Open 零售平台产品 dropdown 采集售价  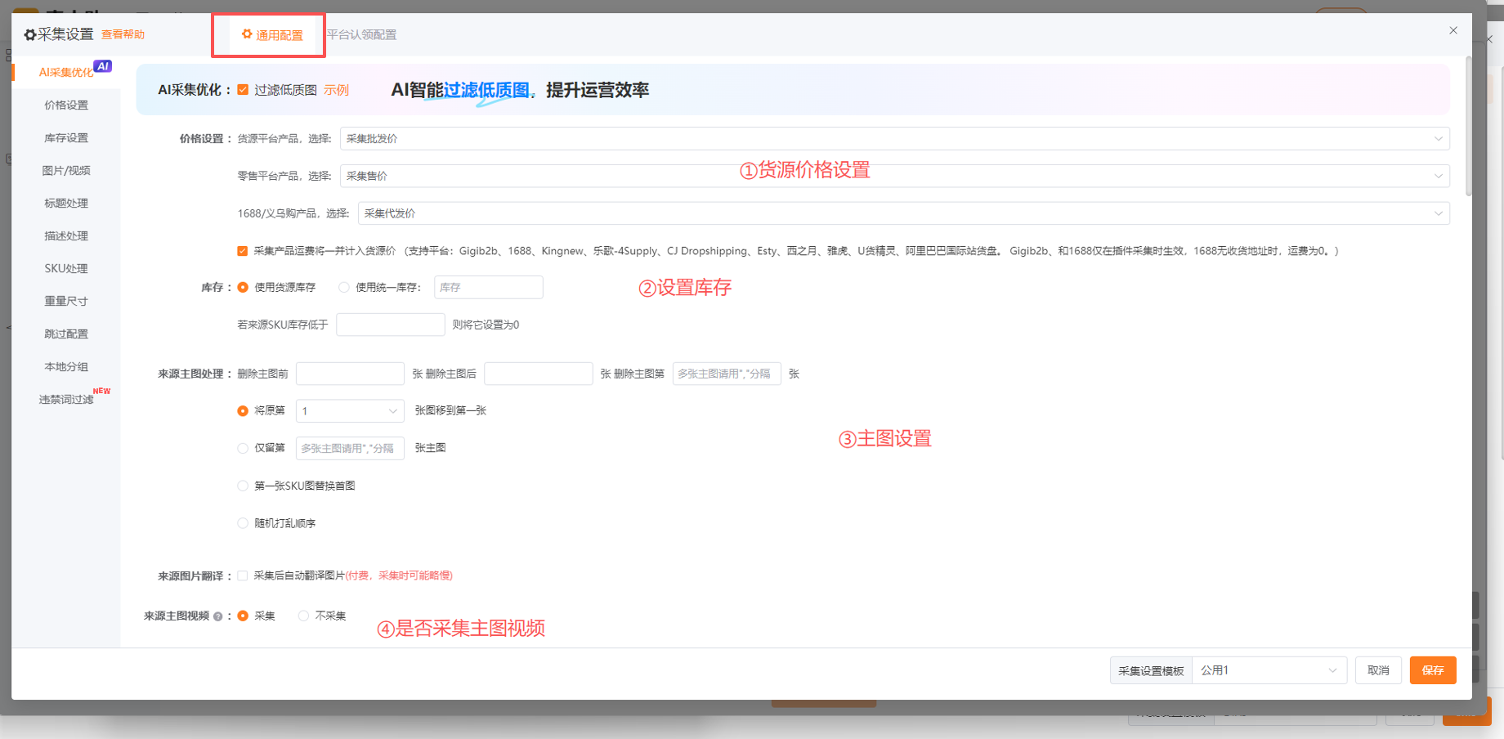(895, 176)
